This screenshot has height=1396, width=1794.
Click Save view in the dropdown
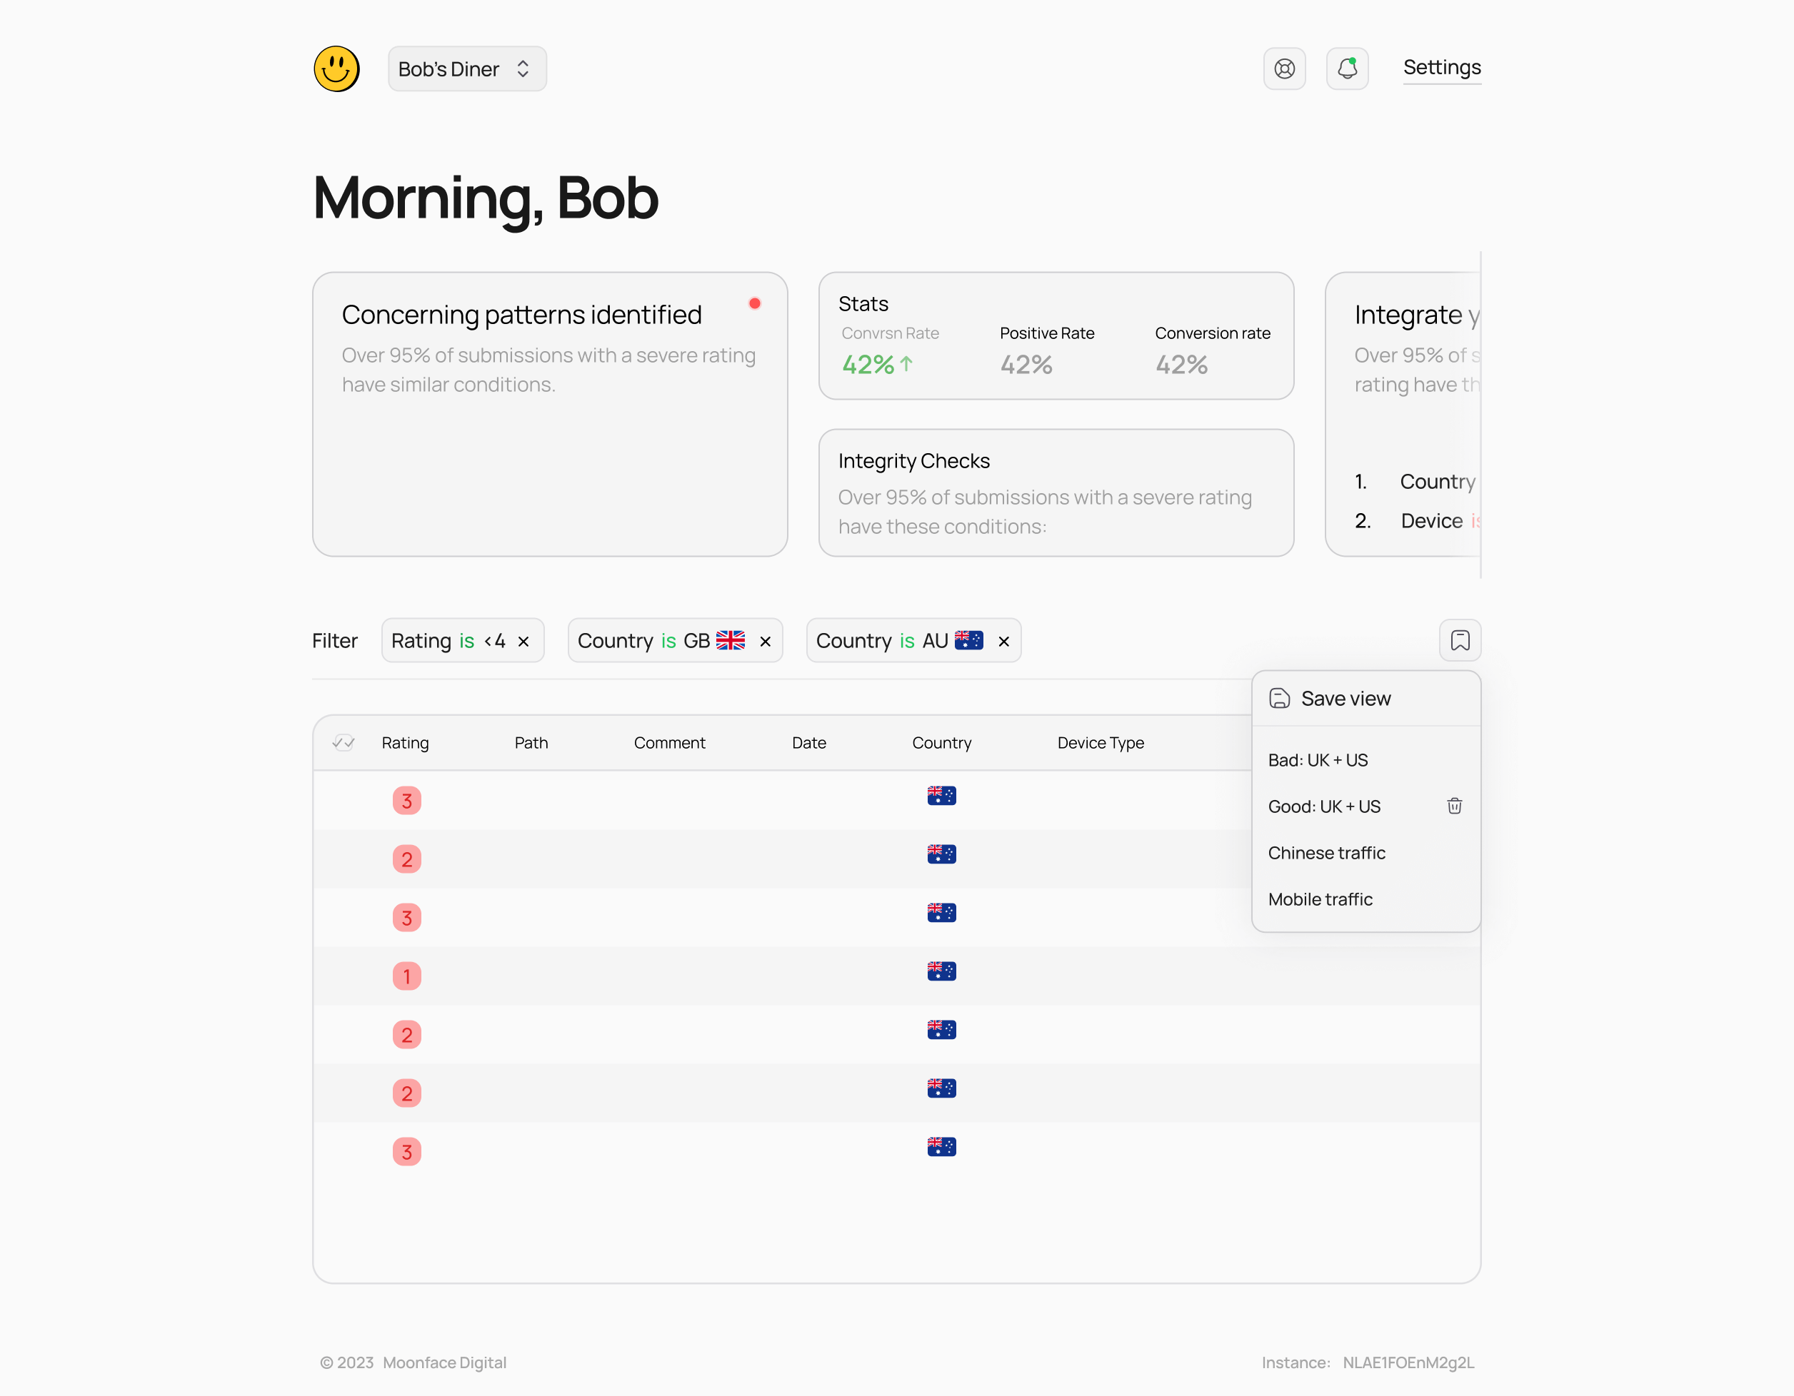1345,699
